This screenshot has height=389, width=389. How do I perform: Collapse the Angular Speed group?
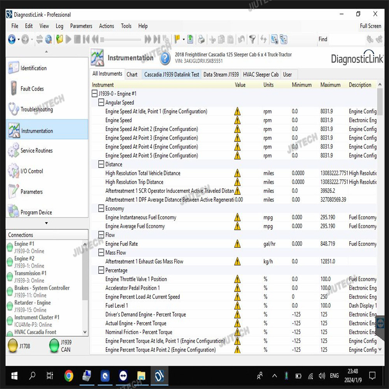coord(101,103)
